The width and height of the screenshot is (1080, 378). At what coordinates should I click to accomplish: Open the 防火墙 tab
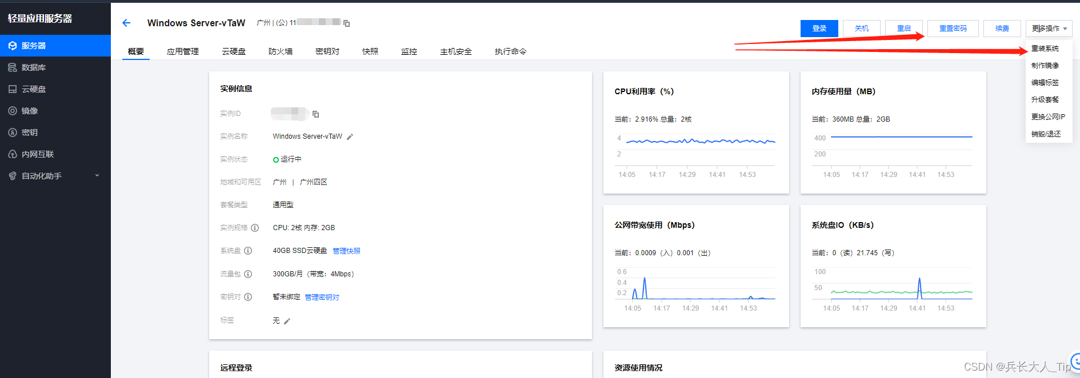[281, 51]
